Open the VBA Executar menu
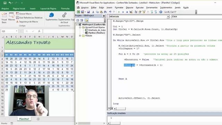 (140, 8)
